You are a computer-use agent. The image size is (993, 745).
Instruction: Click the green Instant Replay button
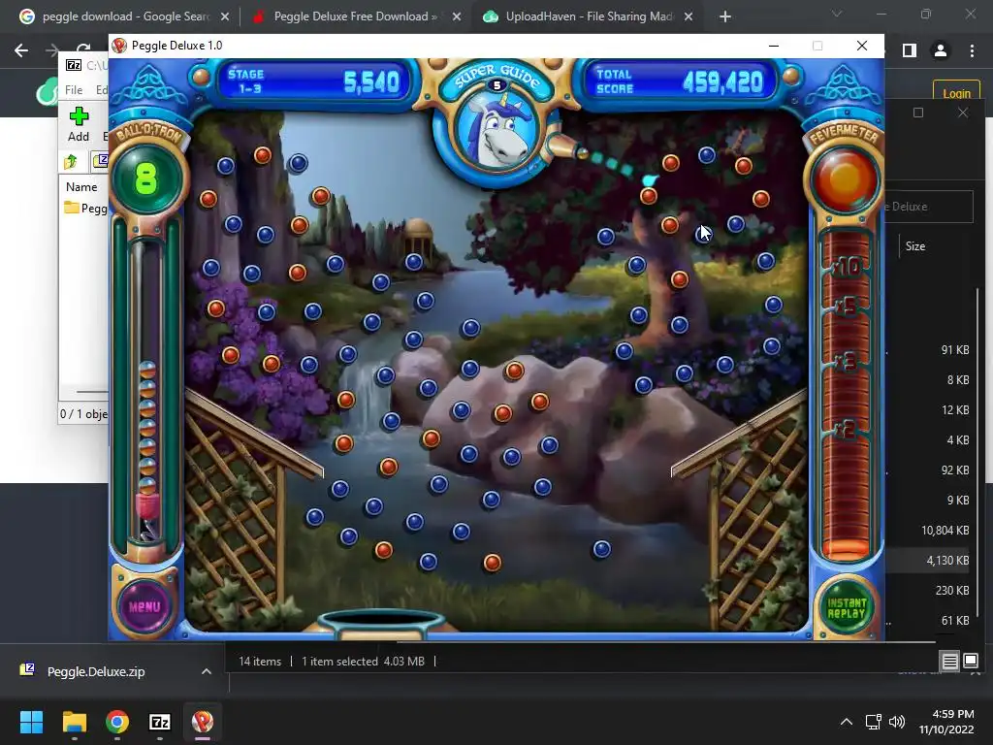point(846,607)
